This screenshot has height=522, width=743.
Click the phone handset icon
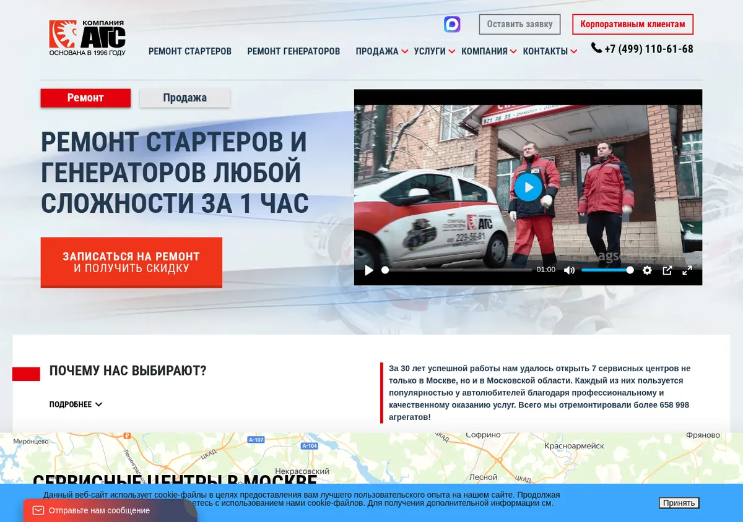click(x=596, y=48)
